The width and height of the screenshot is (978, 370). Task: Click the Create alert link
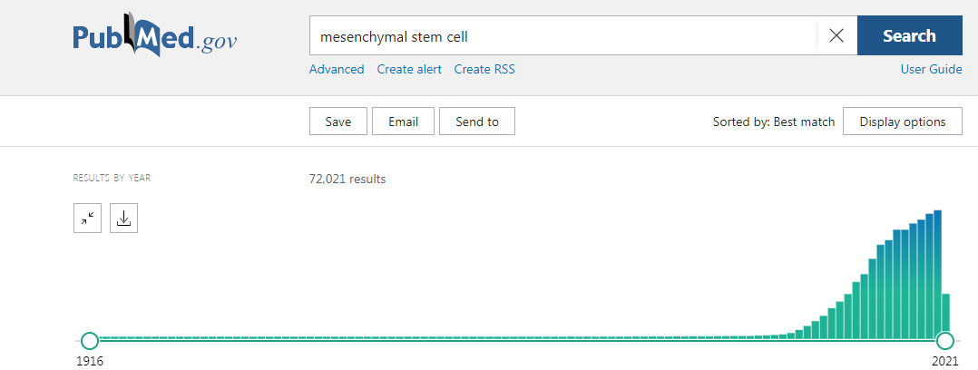[409, 69]
